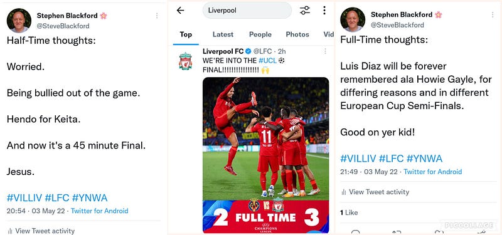The image size is (502, 235).
Task: Open search filter settings icon
Action: (x=305, y=11)
